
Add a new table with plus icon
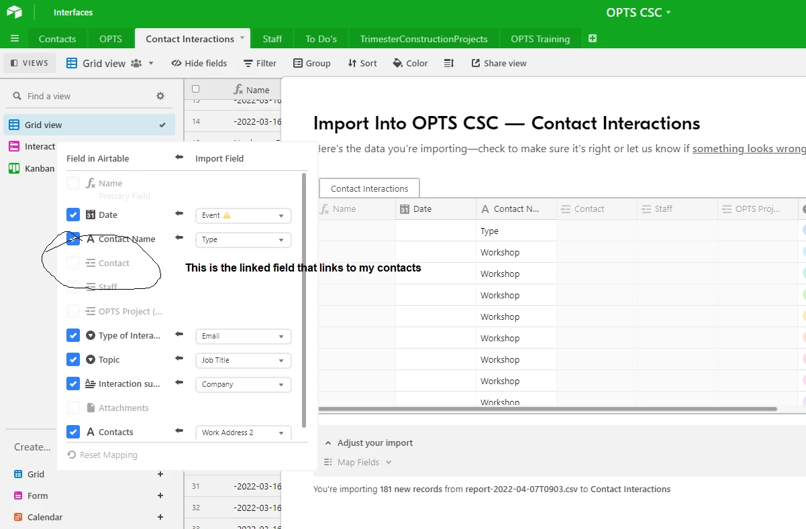click(593, 39)
